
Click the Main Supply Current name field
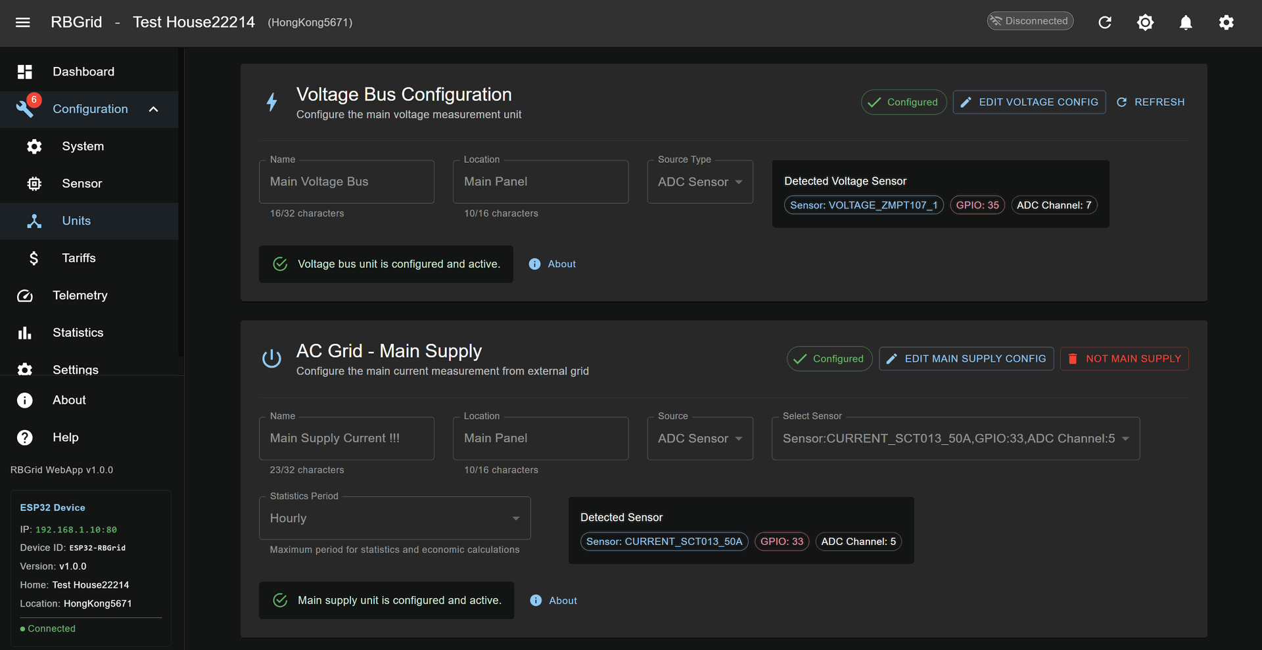(346, 439)
